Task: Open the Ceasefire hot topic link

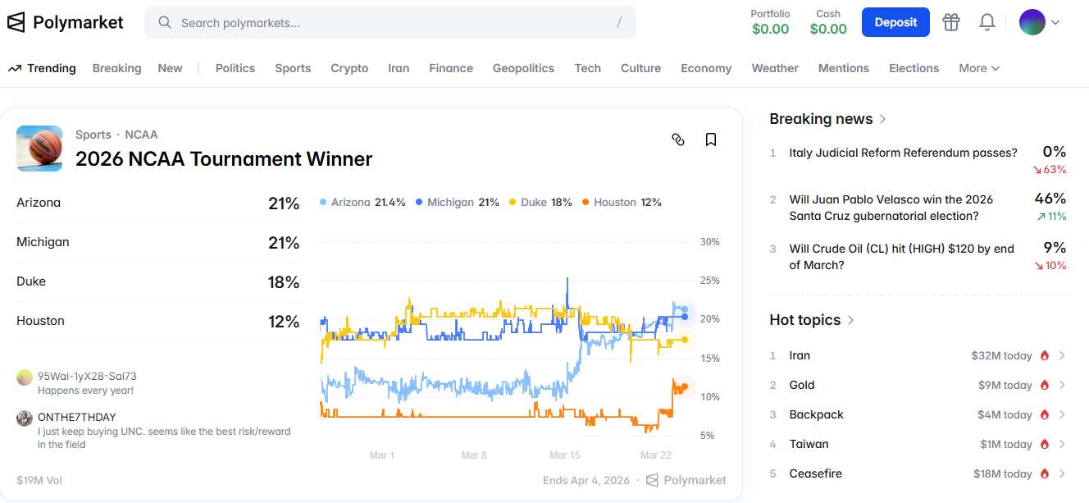Action: click(815, 473)
